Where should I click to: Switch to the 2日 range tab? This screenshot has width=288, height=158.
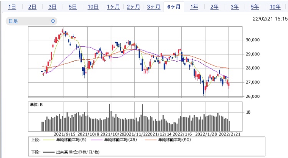click(32, 7)
